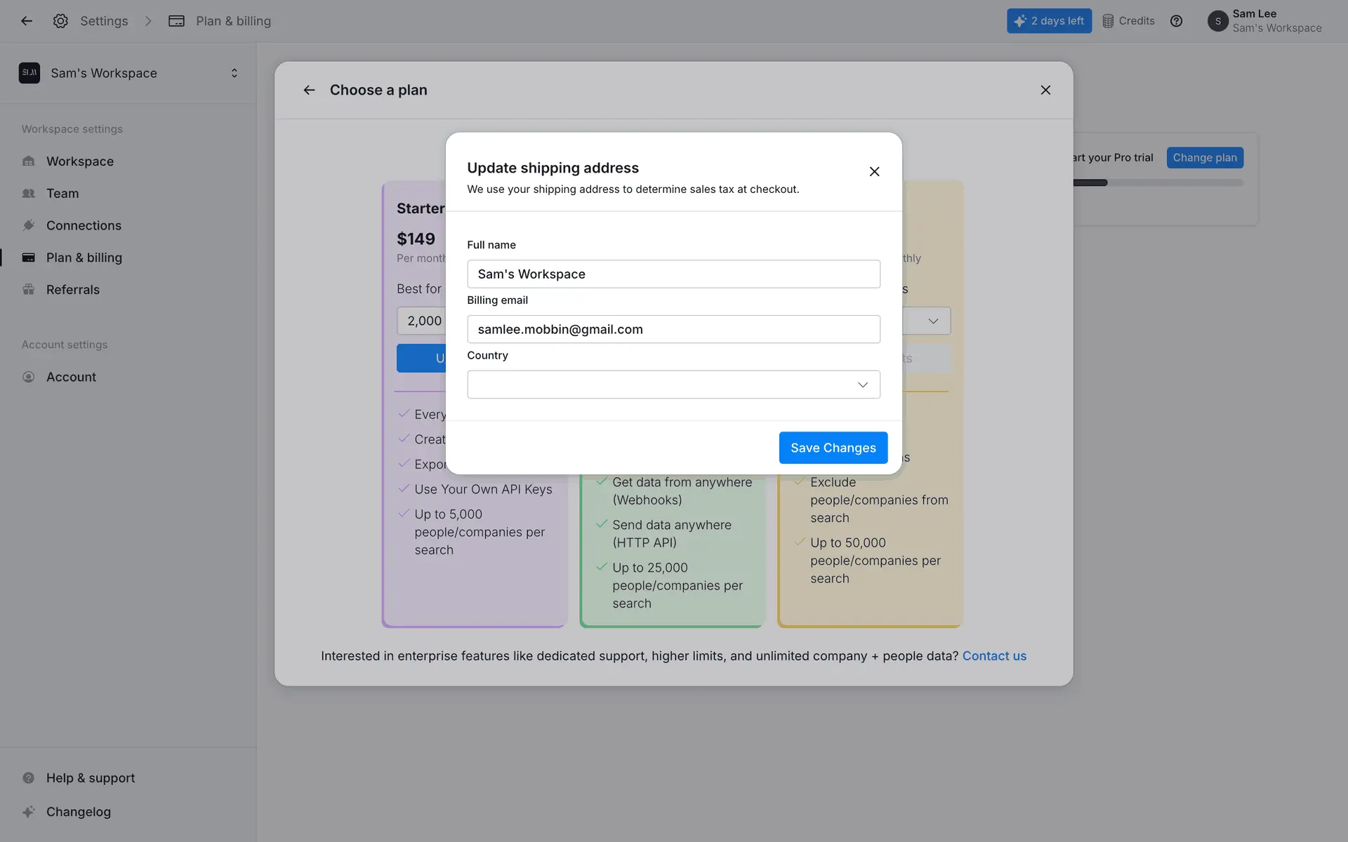The height and width of the screenshot is (842, 1348).
Task: Open Connections in sidebar
Action: 84,225
